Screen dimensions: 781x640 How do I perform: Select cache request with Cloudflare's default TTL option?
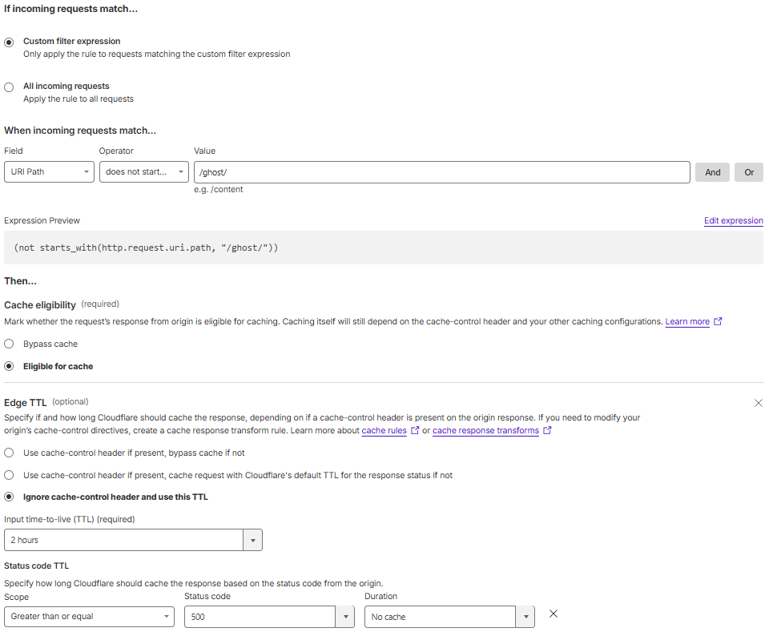(8, 474)
